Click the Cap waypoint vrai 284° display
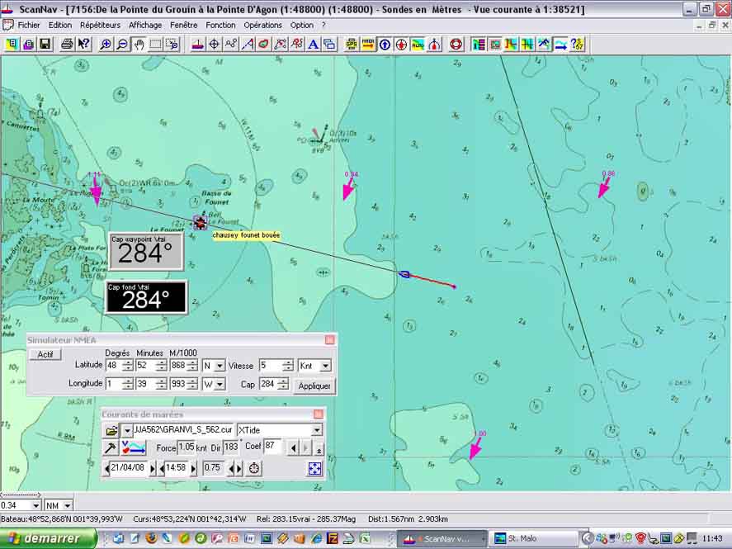The width and height of the screenshot is (732, 549). pyautogui.click(x=146, y=252)
